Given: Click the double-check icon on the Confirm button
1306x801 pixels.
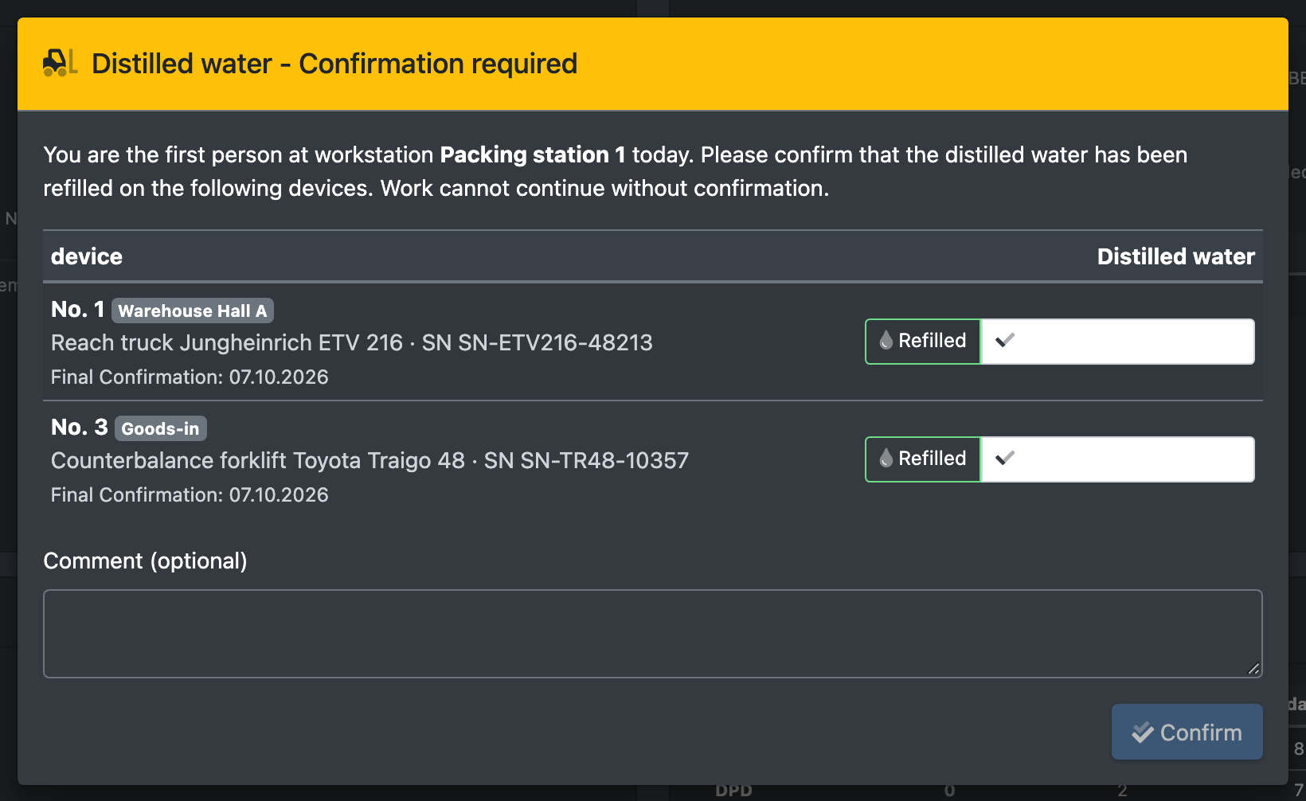Looking at the screenshot, I should pos(1143,733).
